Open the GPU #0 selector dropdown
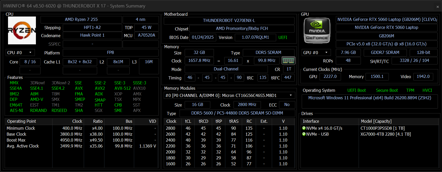The height and width of the screenshot is (172, 442). tap(316, 53)
